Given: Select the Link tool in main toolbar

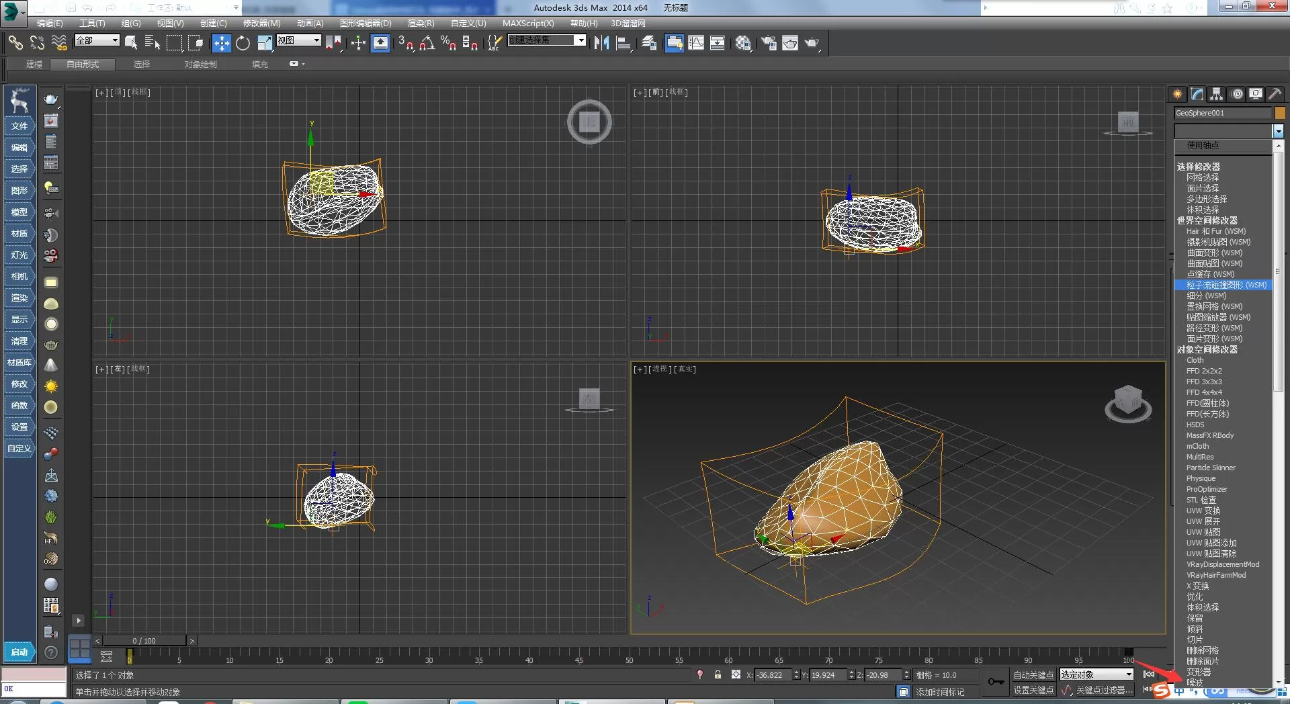Looking at the screenshot, I should [x=15, y=42].
